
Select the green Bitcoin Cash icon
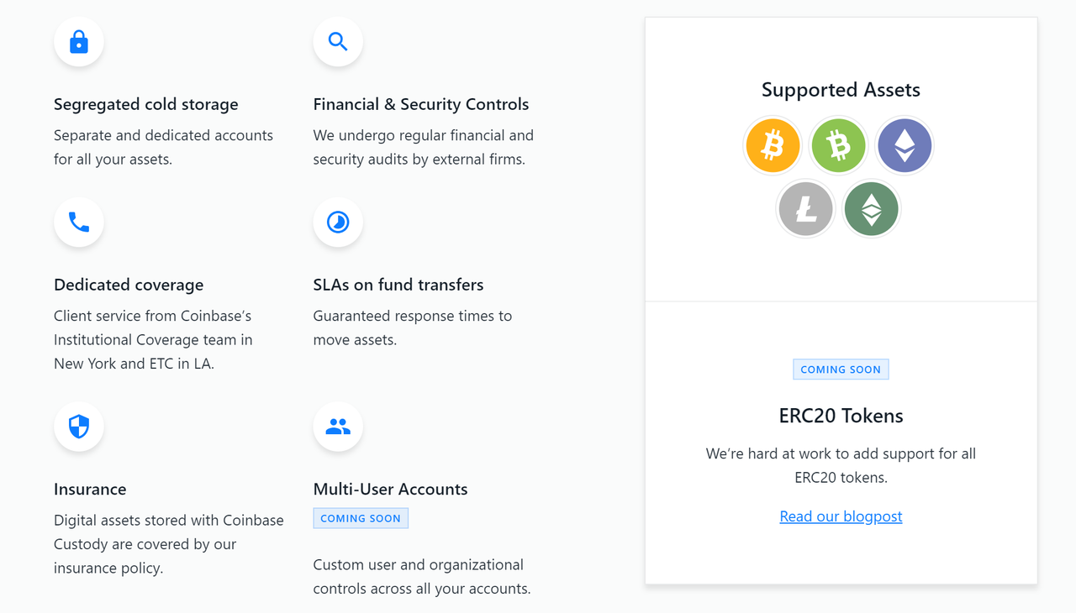click(x=838, y=145)
